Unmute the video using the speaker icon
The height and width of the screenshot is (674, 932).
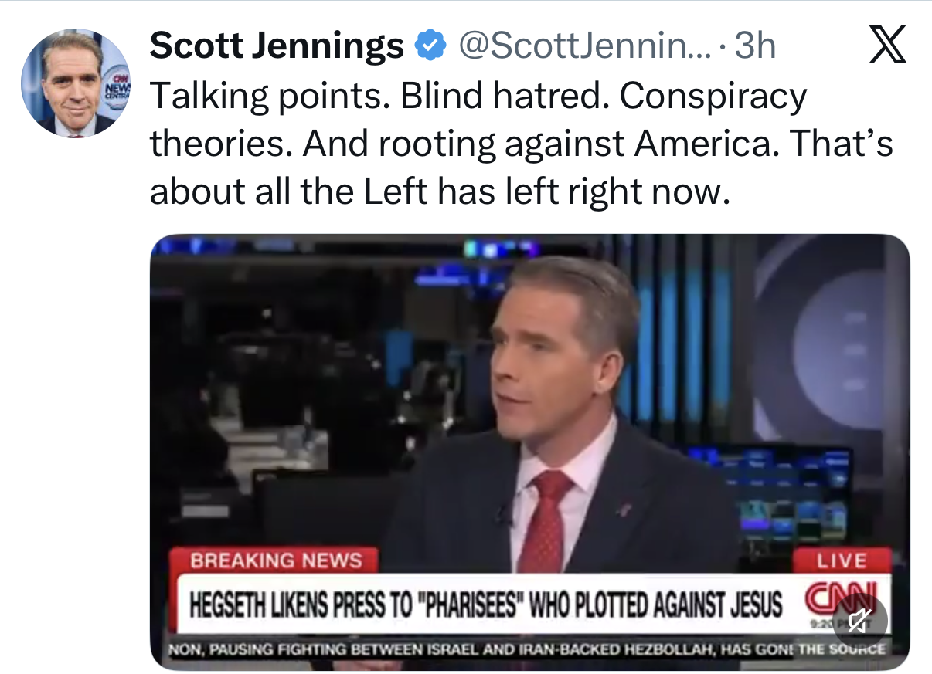(860, 620)
